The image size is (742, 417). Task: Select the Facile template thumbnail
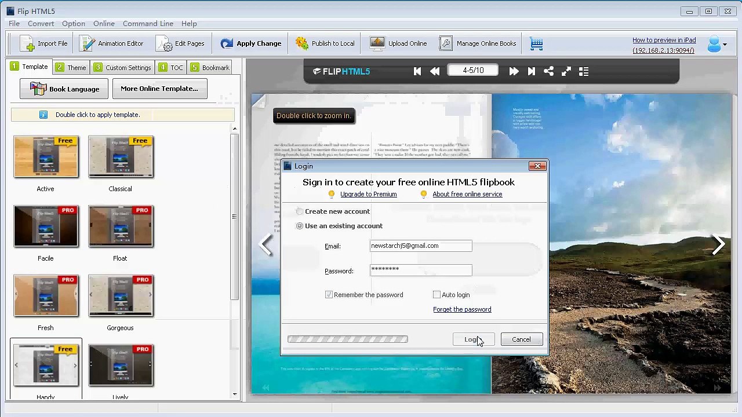click(x=46, y=226)
